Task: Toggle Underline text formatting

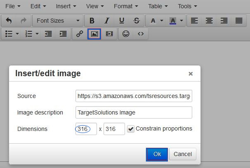Action: 122,21
